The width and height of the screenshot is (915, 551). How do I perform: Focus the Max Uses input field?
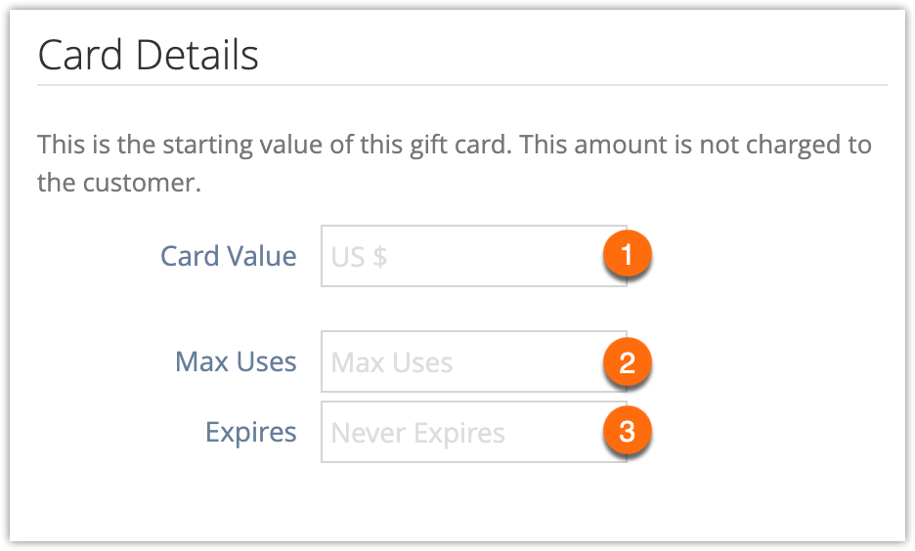[x=474, y=361]
